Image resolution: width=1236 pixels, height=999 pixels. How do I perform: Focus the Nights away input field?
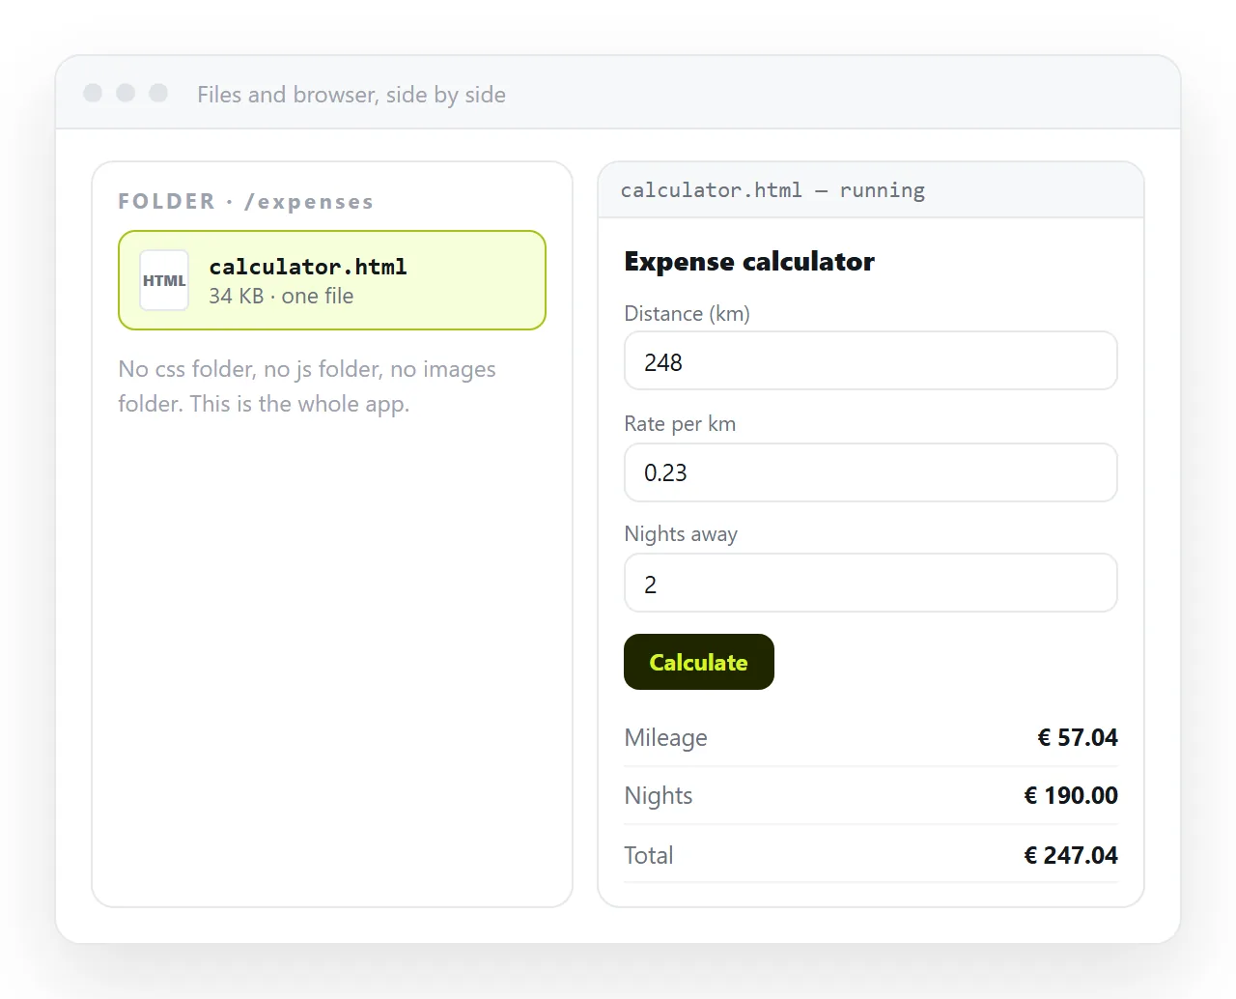tap(871, 584)
